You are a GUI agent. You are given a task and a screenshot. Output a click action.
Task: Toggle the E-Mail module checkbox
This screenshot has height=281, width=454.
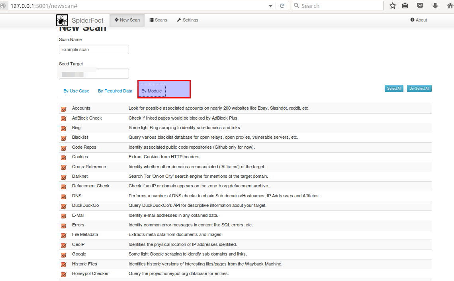(x=64, y=216)
